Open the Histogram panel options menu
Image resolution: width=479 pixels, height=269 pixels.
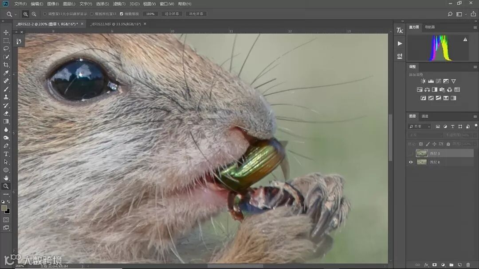(475, 27)
